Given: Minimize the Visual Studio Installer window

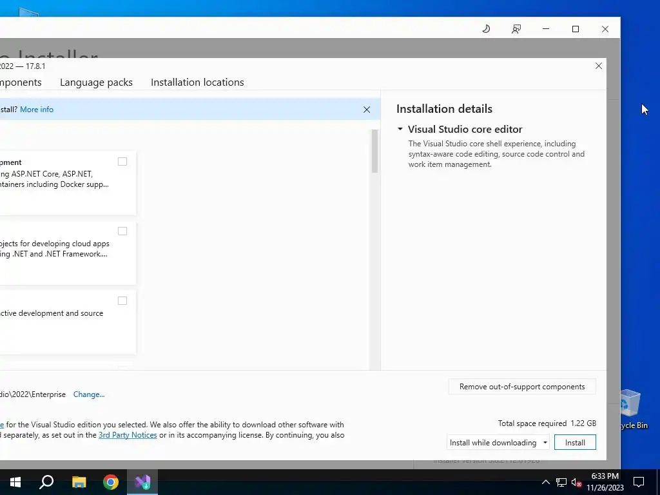Looking at the screenshot, I should click(546, 28).
